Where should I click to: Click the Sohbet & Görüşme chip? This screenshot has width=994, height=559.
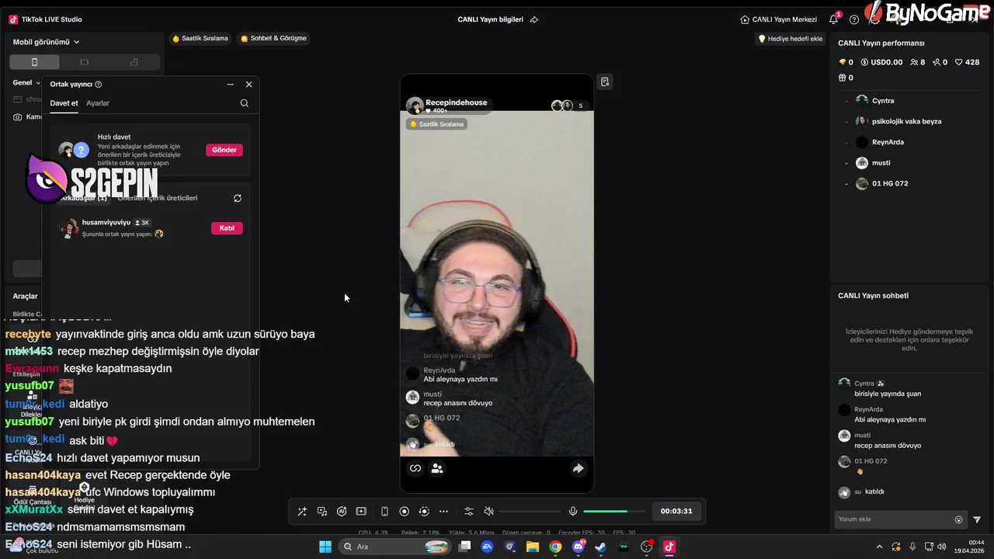click(x=273, y=38)
